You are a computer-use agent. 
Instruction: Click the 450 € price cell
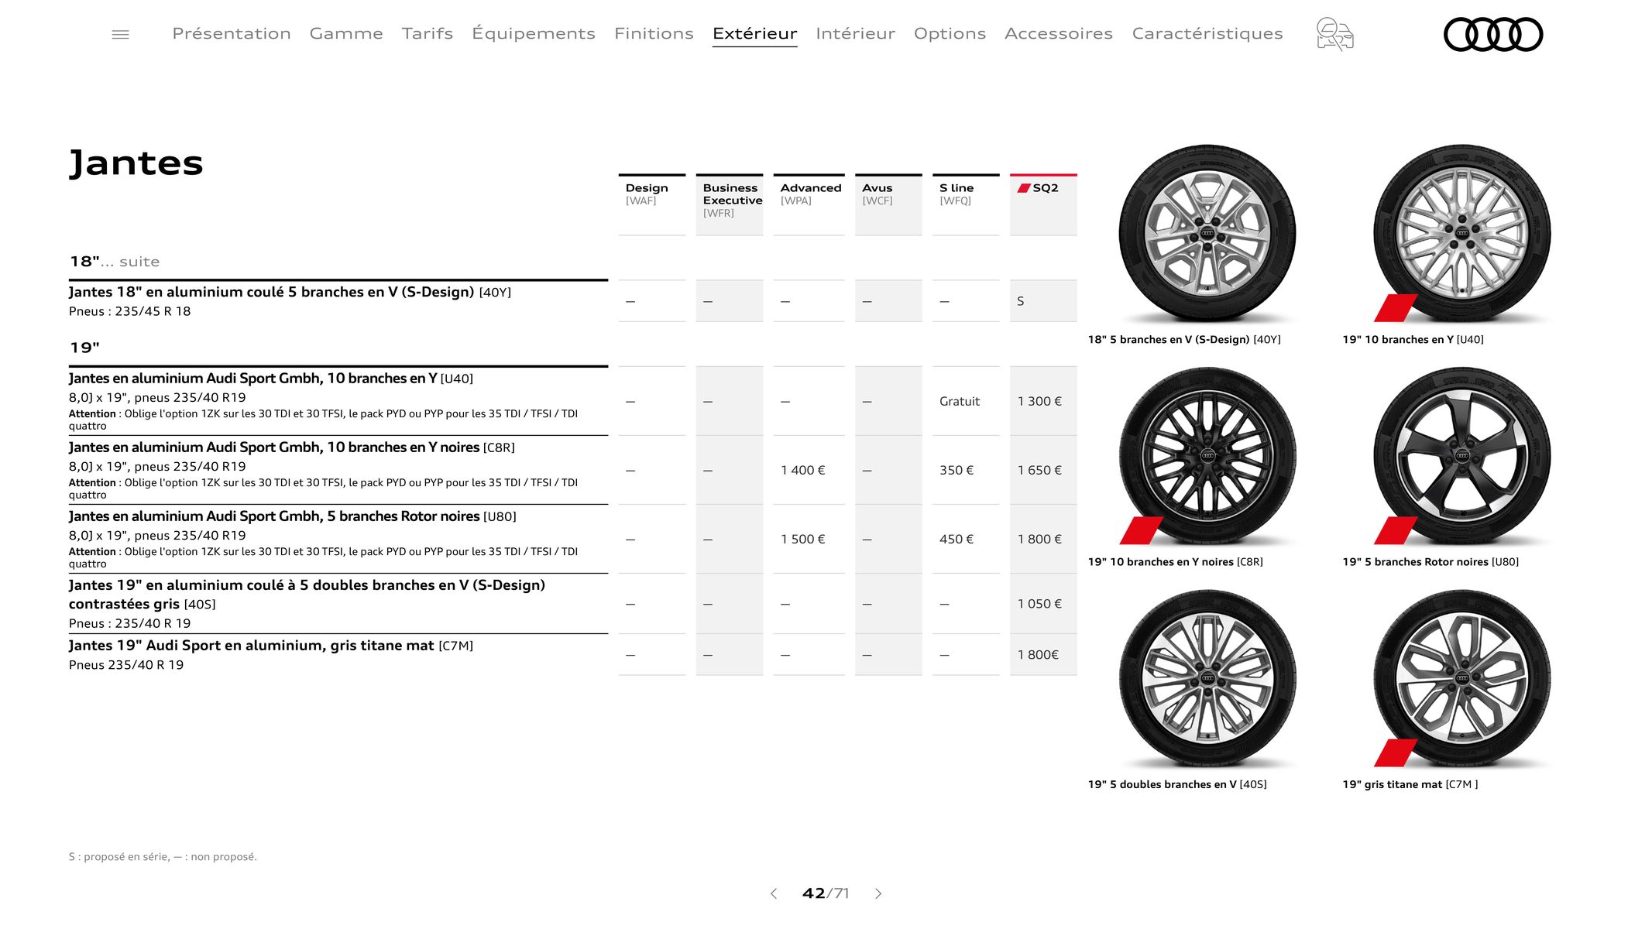957,539
